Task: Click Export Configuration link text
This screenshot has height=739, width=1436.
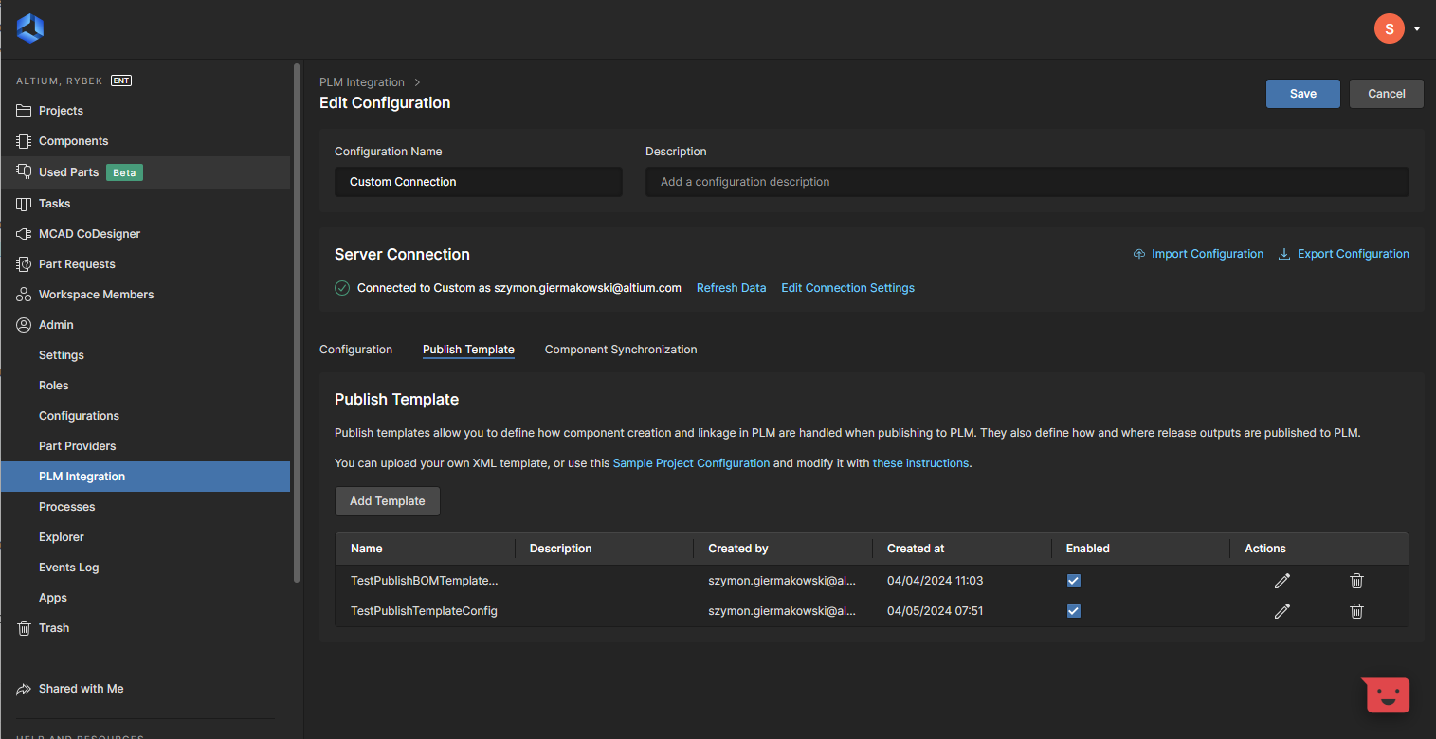Action: (1354, 254)
